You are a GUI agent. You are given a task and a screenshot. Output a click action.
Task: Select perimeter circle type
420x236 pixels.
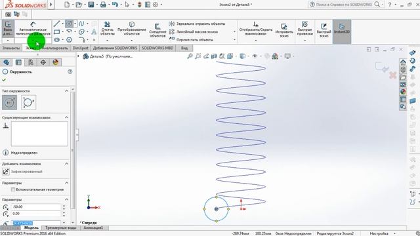28,102
